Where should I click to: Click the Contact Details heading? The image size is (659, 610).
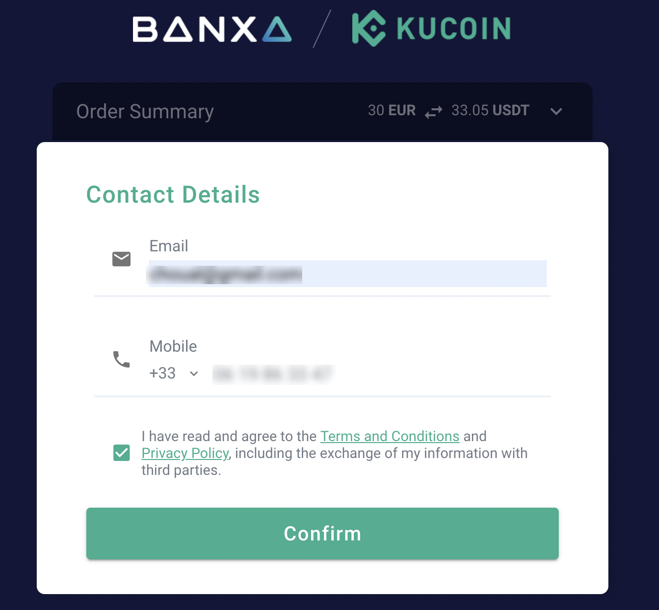[173, 194]
